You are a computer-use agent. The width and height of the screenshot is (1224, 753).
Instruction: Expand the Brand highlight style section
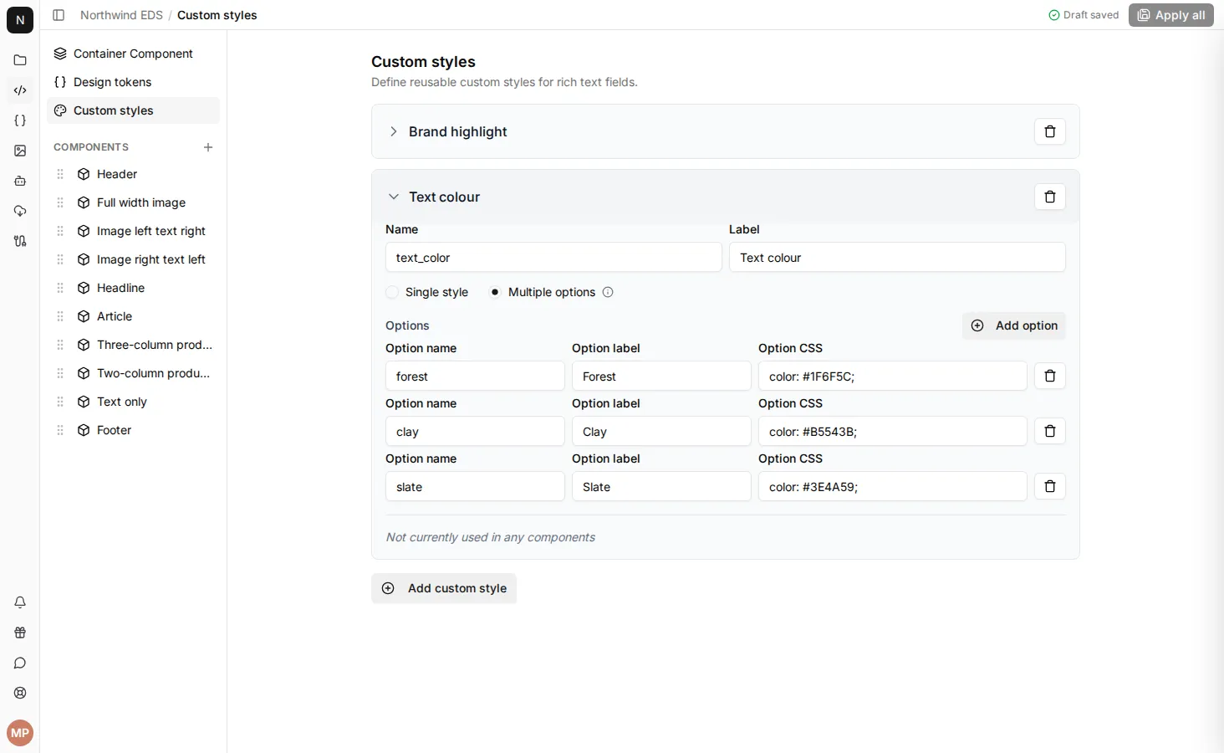tap(393, 131)
